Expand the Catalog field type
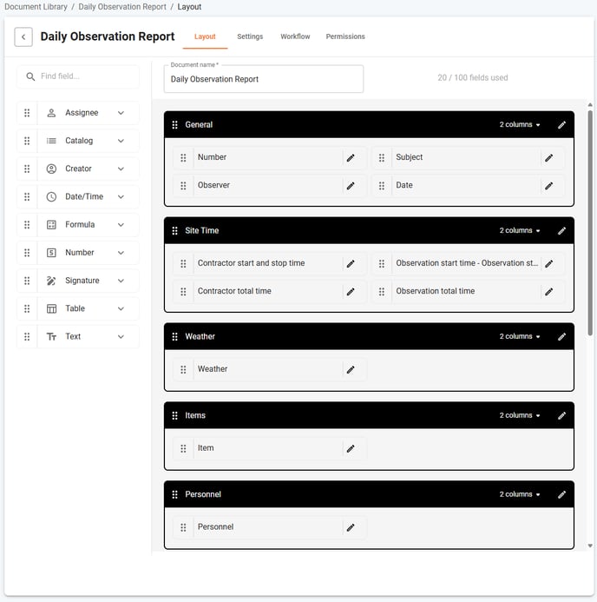 (121, 141)
